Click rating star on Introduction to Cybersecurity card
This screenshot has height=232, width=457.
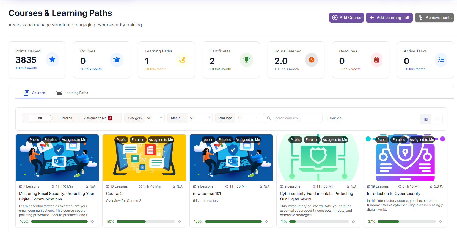[431, 186]
